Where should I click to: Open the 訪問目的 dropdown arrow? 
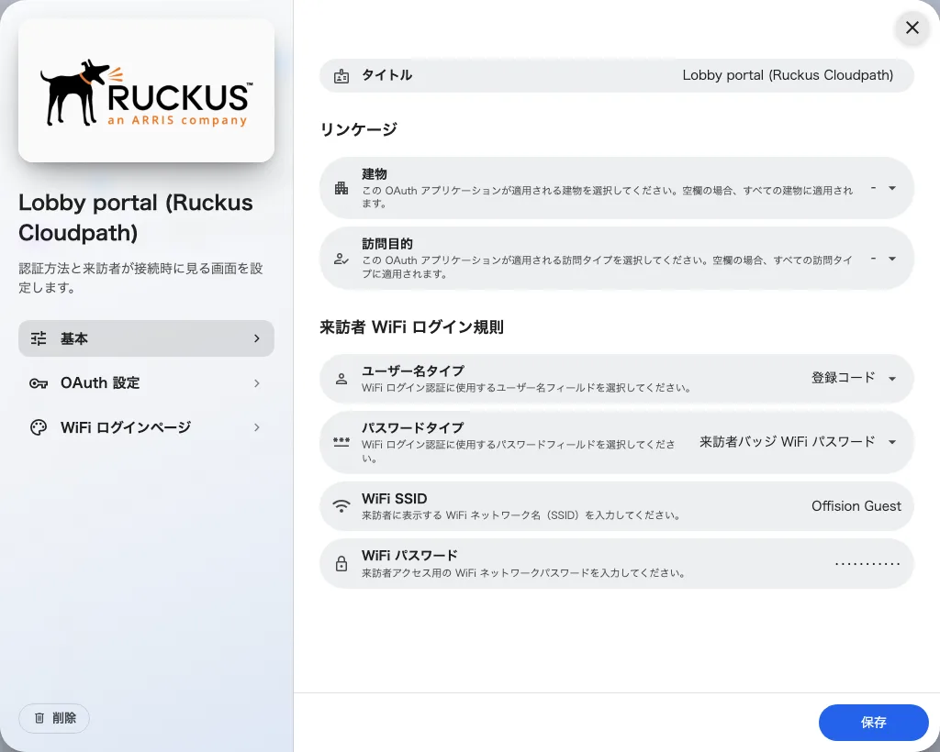click(892, 259)
